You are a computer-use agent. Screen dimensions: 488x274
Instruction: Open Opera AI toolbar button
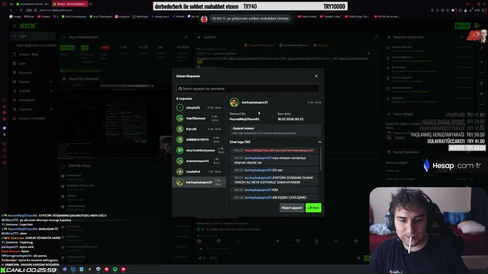click(x=477, y=10)
